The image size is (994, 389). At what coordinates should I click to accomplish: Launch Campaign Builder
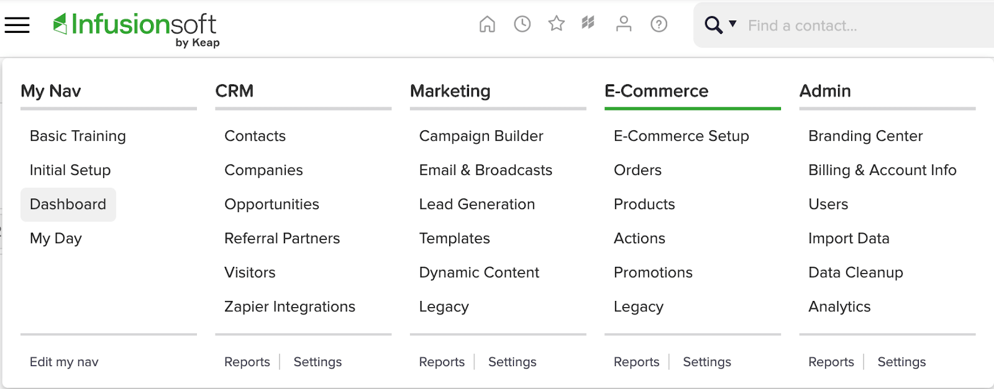coord(481,136)
